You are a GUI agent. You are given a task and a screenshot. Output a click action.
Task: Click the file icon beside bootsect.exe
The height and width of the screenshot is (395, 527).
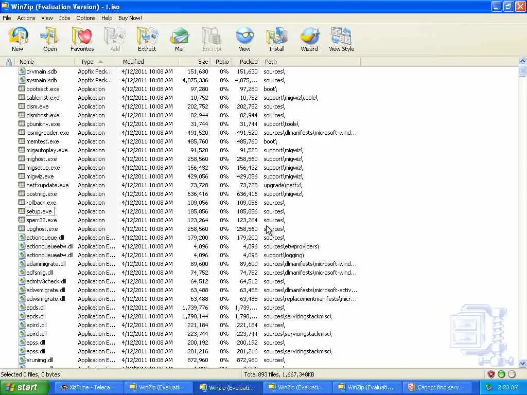point(22,88)
